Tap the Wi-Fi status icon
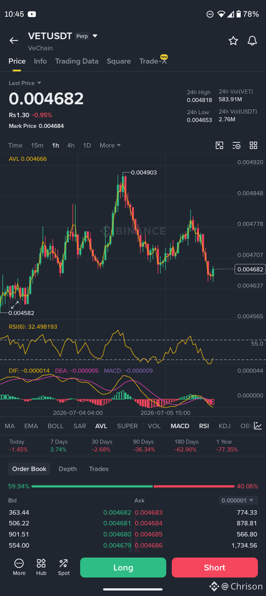The width and height of the screenshot is (266, 596). tap(221, 14)
